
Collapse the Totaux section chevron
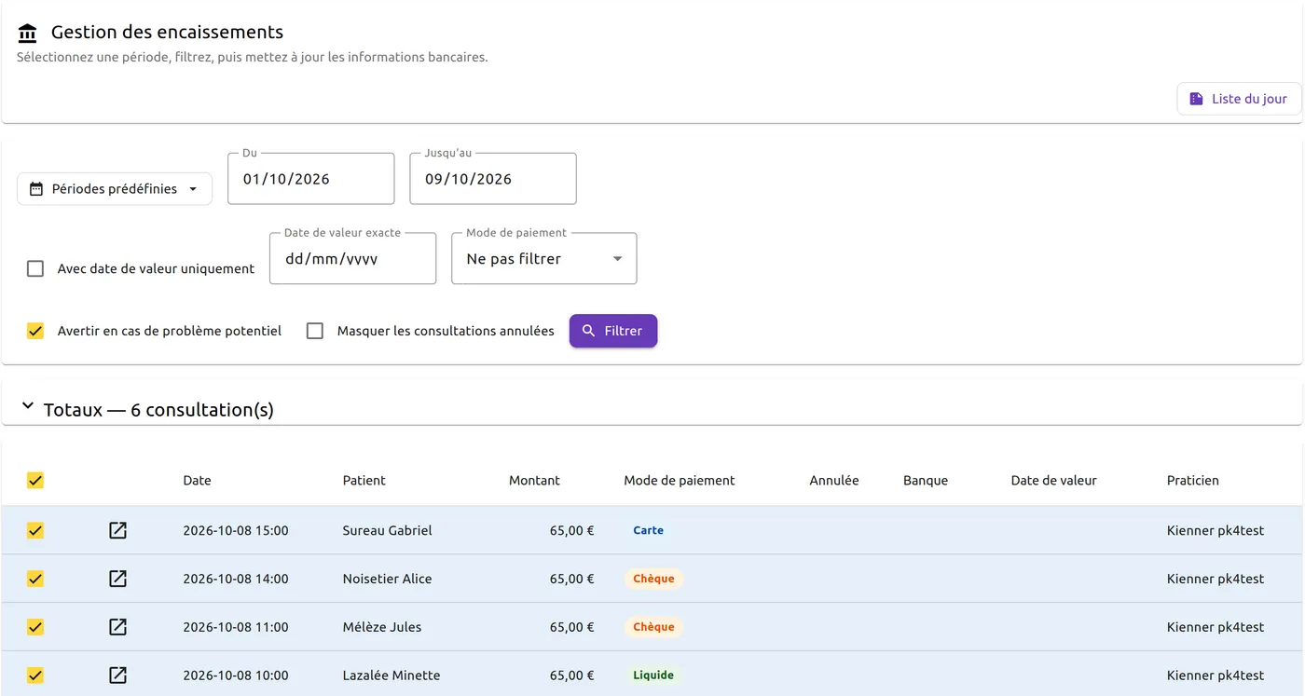click(28, 406)
